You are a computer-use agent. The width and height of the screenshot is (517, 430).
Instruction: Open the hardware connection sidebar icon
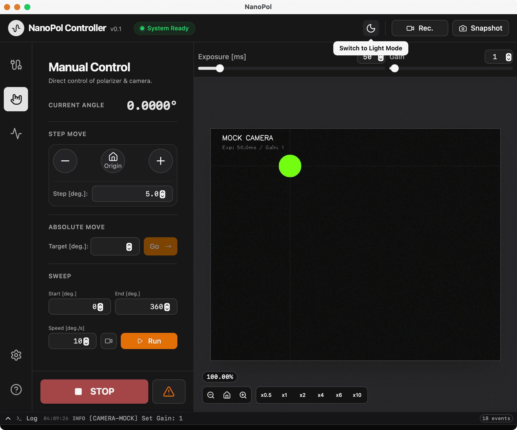pos(16,65)
